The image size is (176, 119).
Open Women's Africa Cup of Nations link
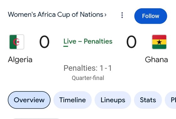[x=56, y=15]
